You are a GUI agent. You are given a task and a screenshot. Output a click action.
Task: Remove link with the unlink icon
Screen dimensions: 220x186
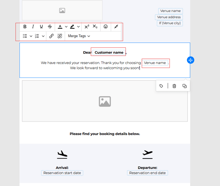[60, 36]
